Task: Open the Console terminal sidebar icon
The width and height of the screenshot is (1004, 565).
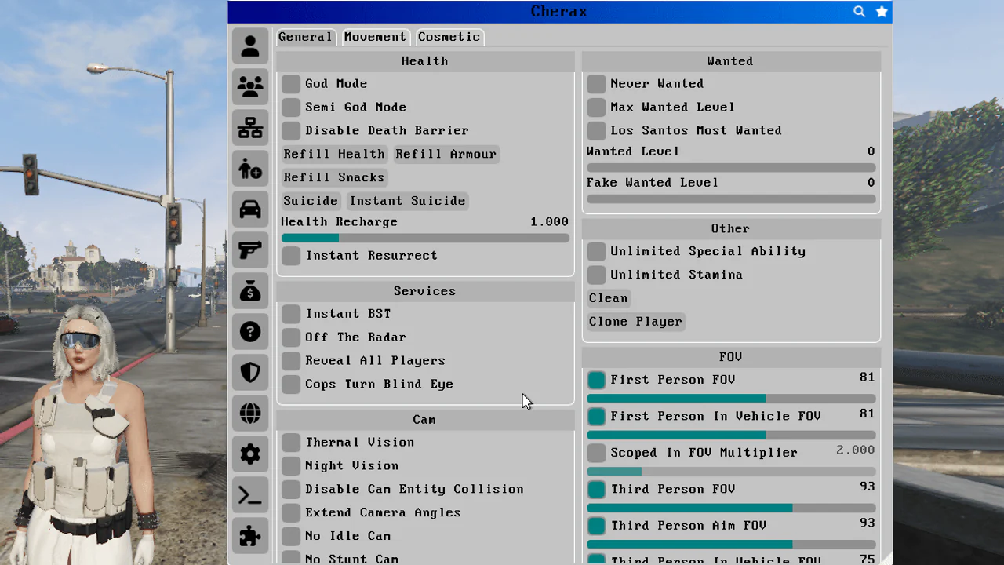Action: [250, 495]
